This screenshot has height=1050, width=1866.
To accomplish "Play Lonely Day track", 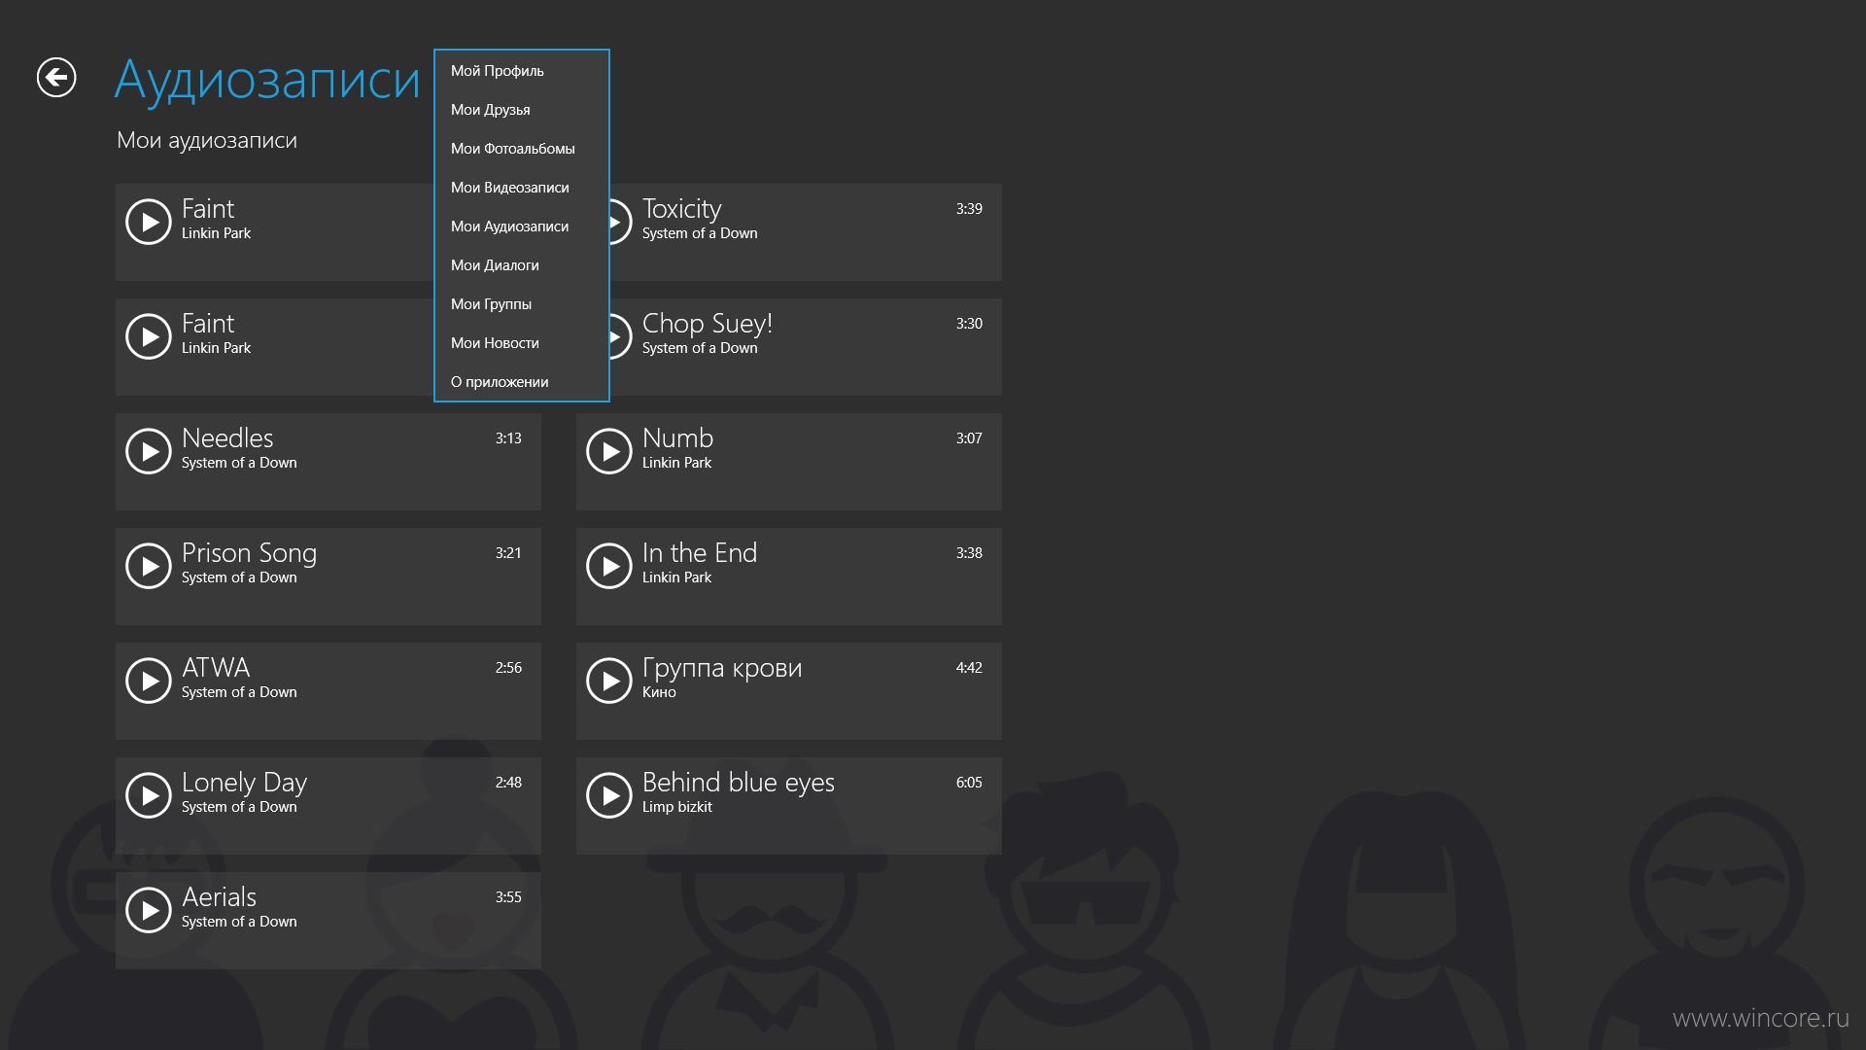I will coord(149,795).
